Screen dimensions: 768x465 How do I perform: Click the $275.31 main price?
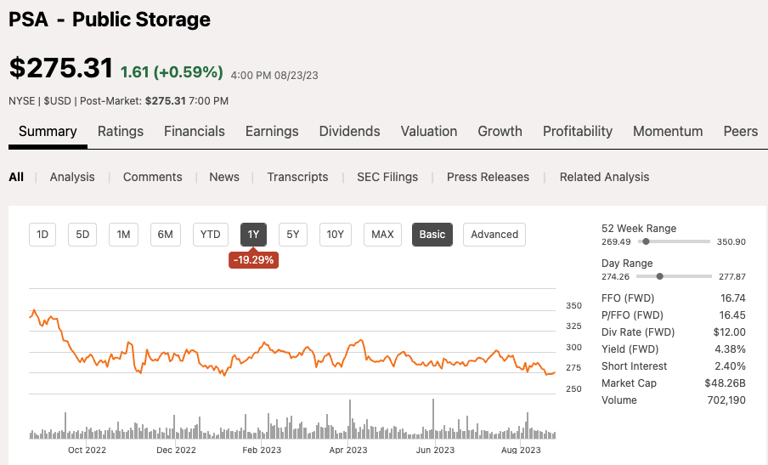click(x=61, y=68)
